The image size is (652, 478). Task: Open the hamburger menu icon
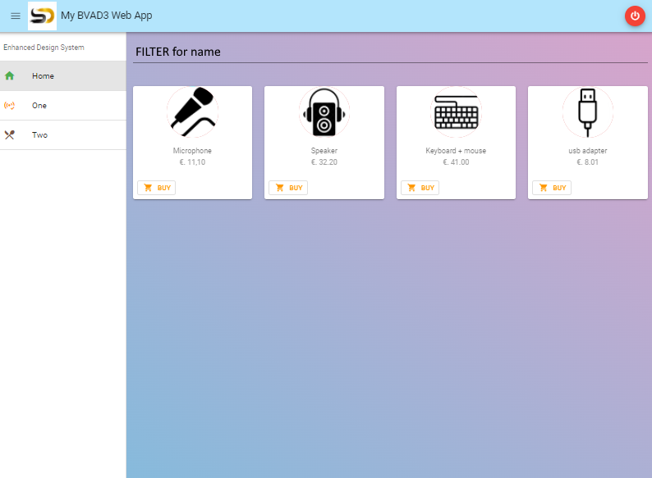(16, 16)
